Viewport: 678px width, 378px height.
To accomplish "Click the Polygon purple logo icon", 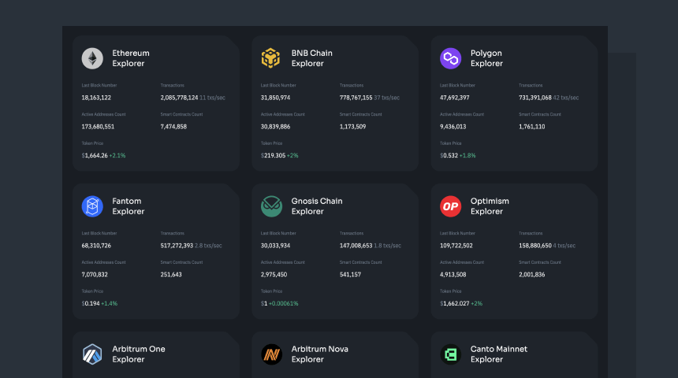I will [x=450, y=58].
